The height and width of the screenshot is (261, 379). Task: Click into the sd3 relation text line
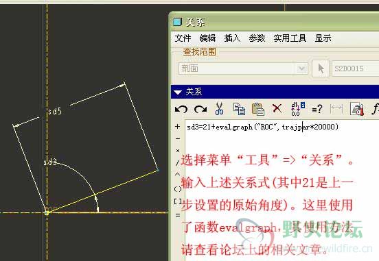tap(262, 127)
